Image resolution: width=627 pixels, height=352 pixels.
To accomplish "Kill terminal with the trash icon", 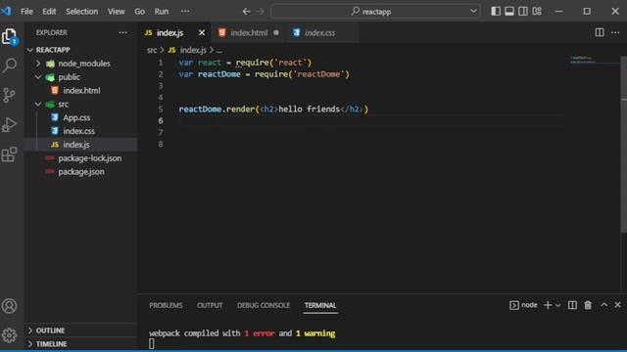I will click(588, 305).
